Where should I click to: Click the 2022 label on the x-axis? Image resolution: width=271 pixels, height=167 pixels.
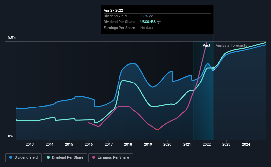[207, 144]
